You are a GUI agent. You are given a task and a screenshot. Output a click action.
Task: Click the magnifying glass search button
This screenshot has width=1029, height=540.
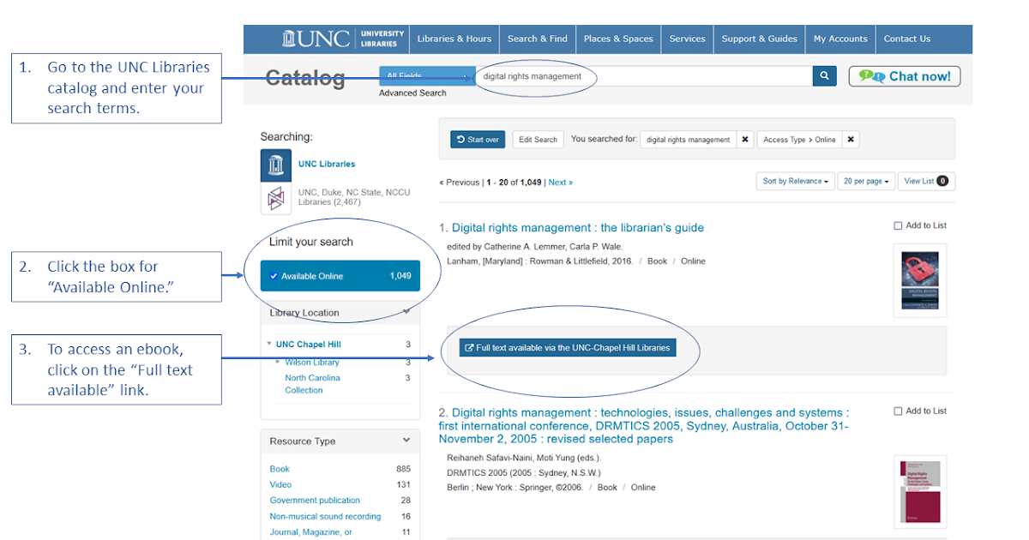point(824,76)
